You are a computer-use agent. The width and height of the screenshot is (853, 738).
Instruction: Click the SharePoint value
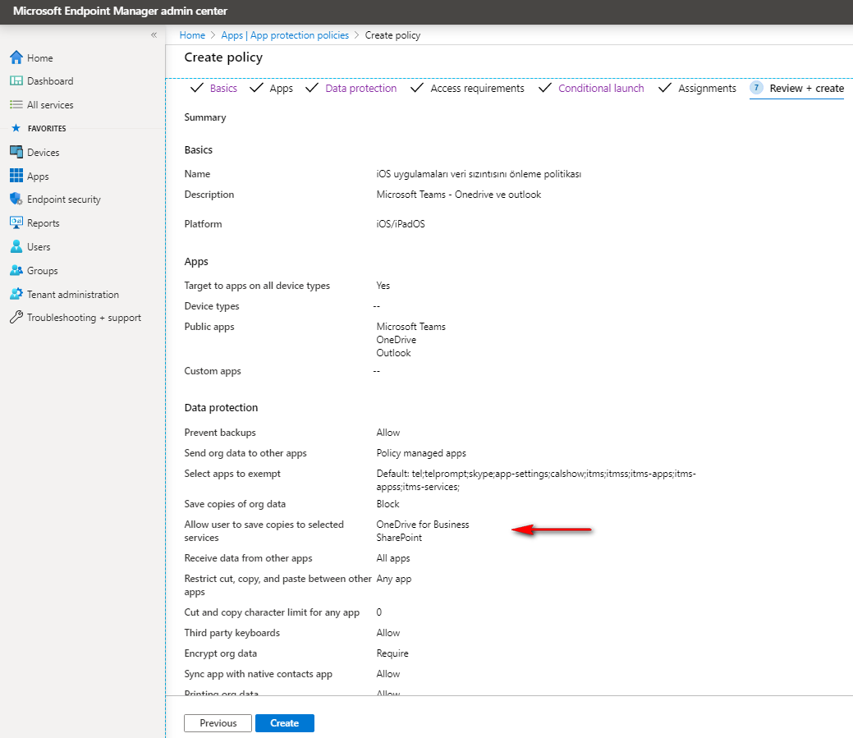tap(399, 538)
